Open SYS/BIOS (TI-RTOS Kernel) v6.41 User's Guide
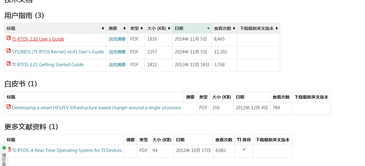This screenshot has width=365, height=166. tap(58, 52)
